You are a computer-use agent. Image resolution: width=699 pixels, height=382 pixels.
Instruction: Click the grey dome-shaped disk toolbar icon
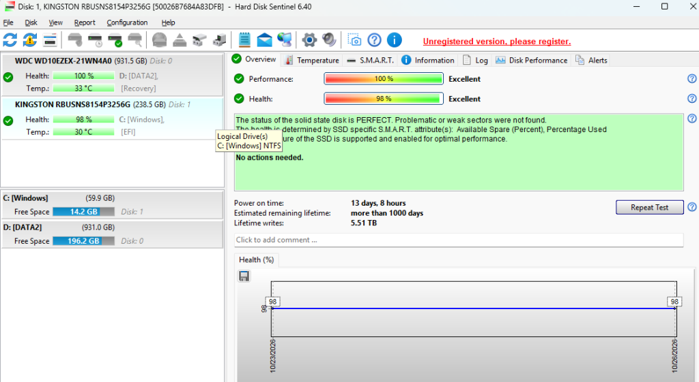tap(159, 40)
